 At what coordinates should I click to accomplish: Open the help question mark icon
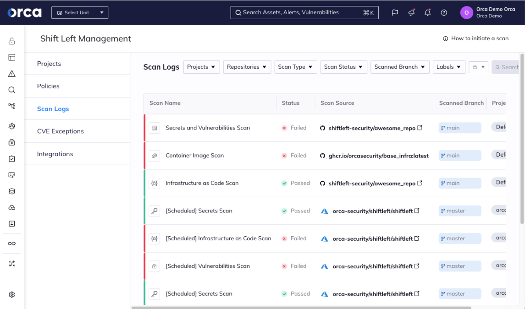(x=444, y=13)
